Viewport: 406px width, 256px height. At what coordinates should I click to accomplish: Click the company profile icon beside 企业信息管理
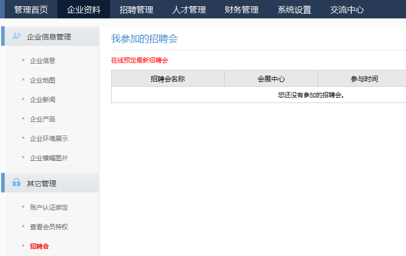16,36
